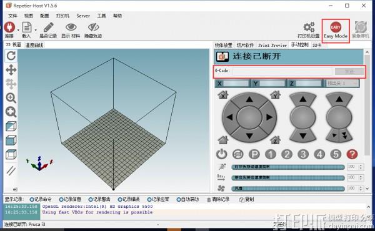Move X axis left on XY pad
The height and width of the screenshot is (231, 375).
229,117
